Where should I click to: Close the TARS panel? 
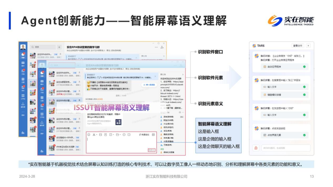(308, 46)
